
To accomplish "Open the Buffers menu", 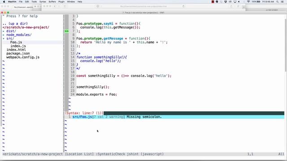I will coord(52,2).
